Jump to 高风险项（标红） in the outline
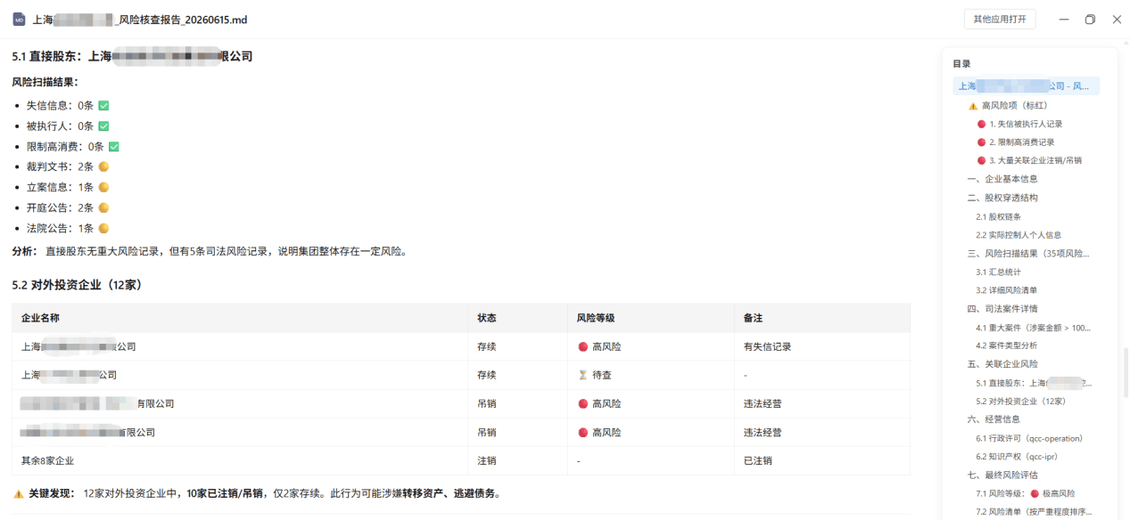The image size is (1130, 520). [x=1010, y=105]
